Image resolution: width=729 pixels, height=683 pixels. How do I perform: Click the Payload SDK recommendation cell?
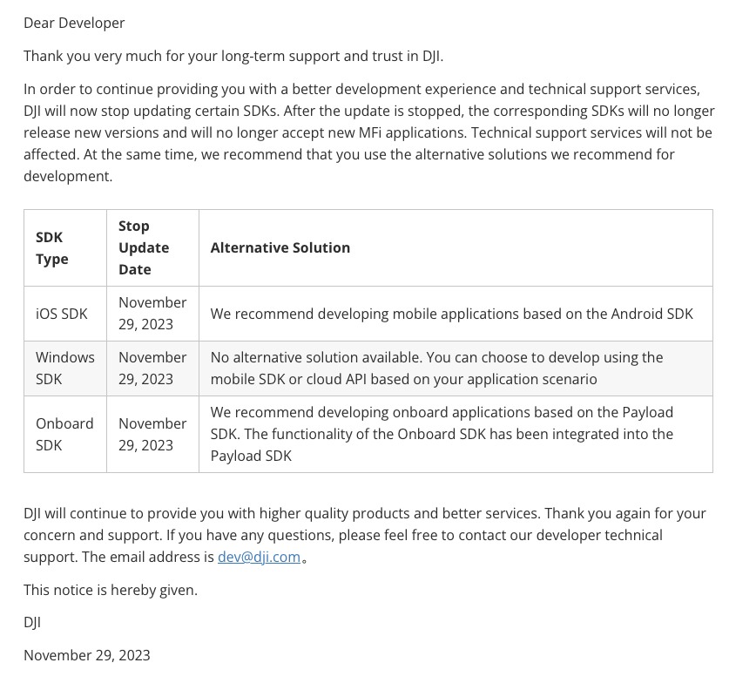pyautogui.click(x=456, y=434)
